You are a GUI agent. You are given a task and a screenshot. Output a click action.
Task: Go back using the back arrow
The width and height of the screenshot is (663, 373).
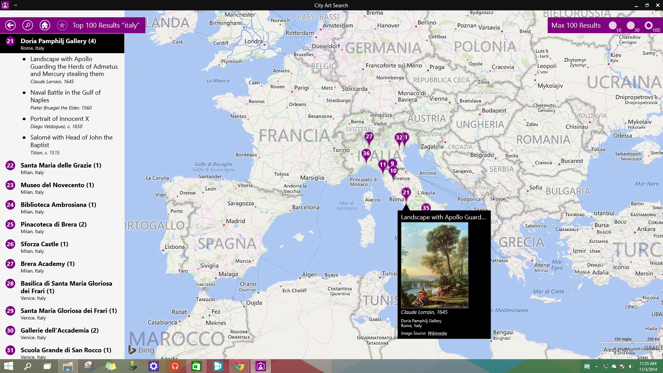click(x=10, y=25)
